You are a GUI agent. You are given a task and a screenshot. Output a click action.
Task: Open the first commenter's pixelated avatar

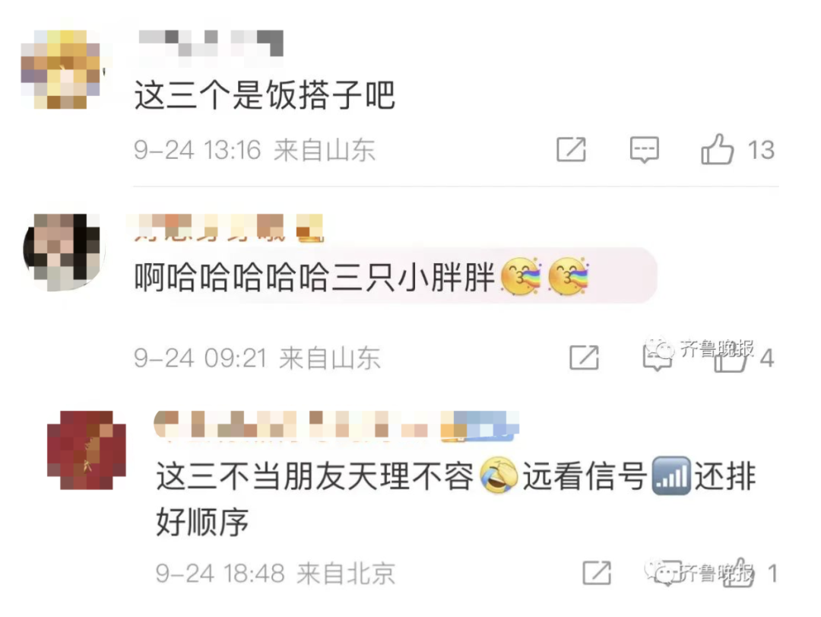pyautogui.click(x=61, y=69)
